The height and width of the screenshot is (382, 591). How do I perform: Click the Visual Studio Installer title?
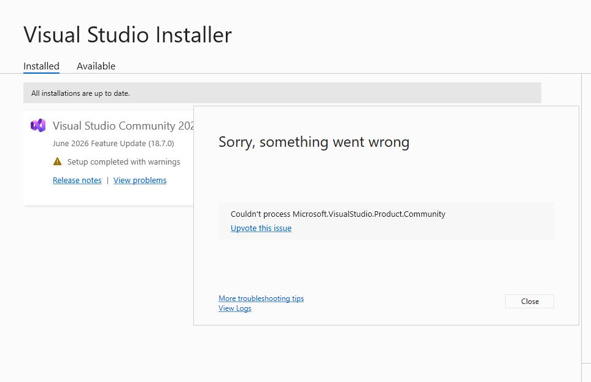coord(128,34)
